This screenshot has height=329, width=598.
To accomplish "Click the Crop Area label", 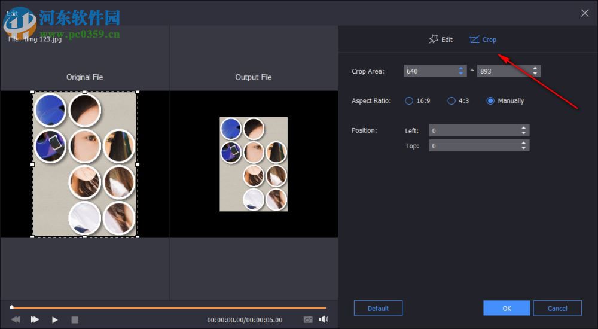I will 368,71.
